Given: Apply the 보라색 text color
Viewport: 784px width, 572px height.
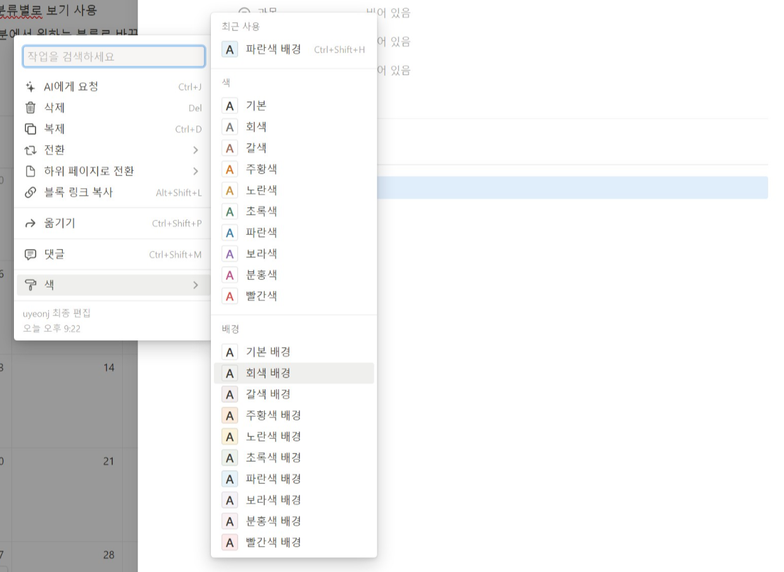Looking at the screenshot, I should (294, 253).
